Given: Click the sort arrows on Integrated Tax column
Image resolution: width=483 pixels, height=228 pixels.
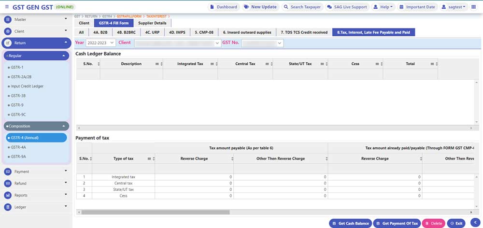Looking at the screenshot, I should 215,64.
